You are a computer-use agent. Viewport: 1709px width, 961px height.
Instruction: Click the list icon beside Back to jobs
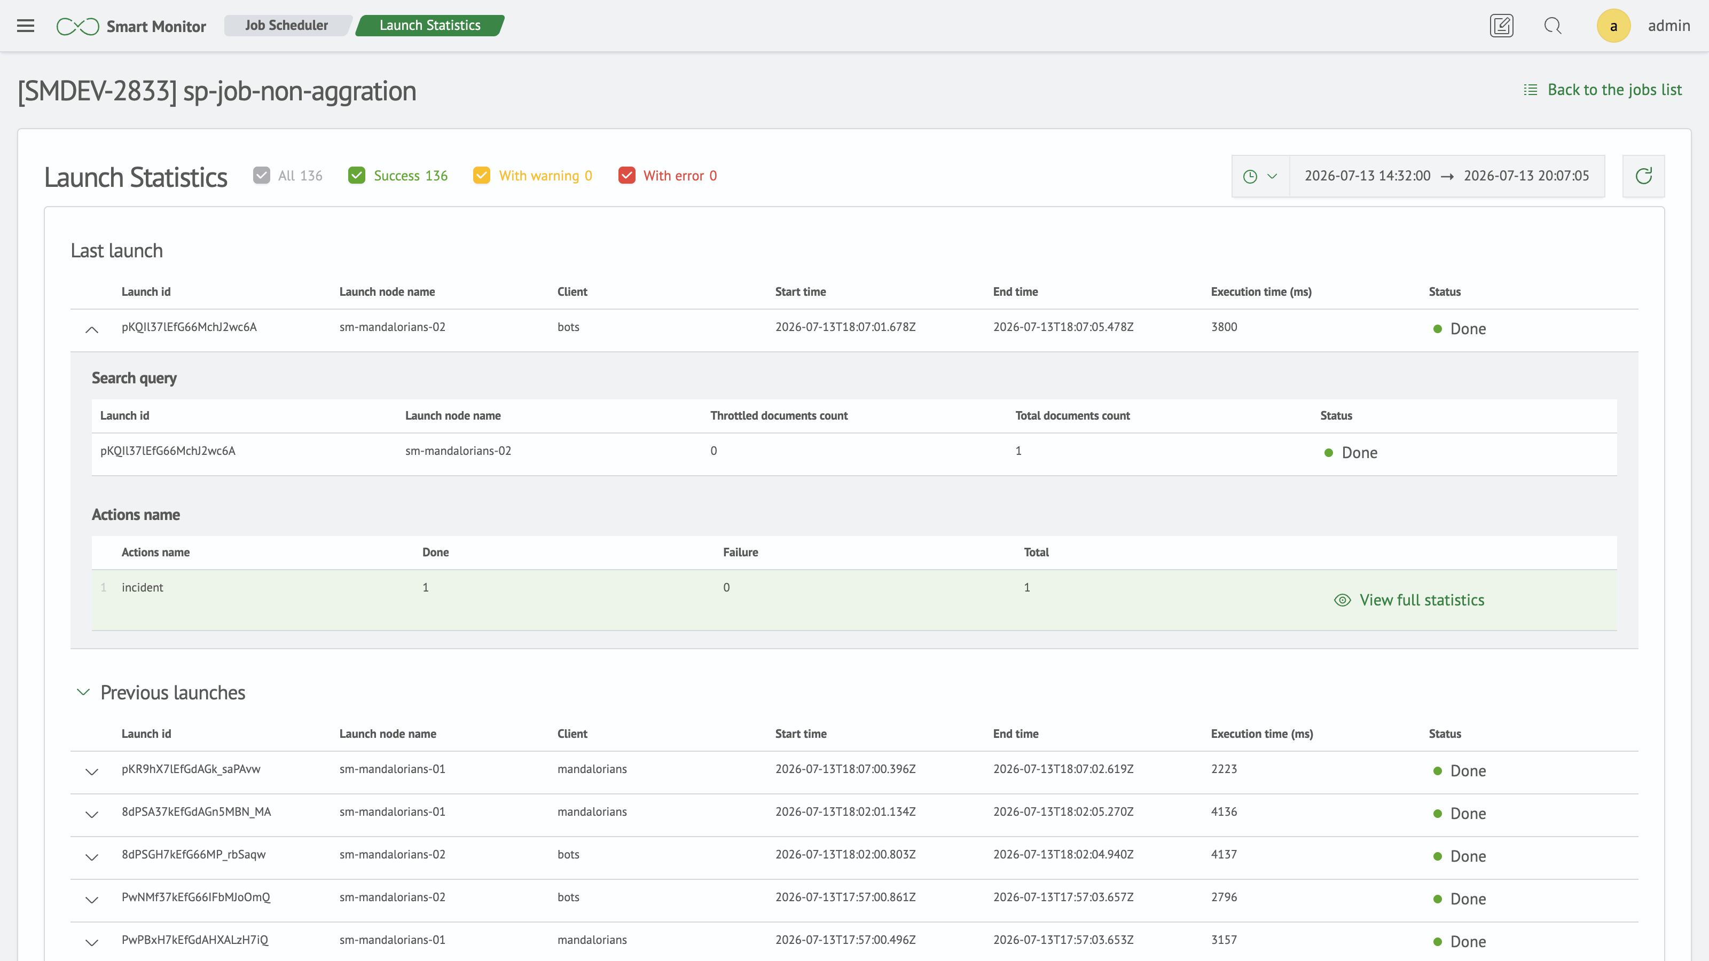point(1530,90)
